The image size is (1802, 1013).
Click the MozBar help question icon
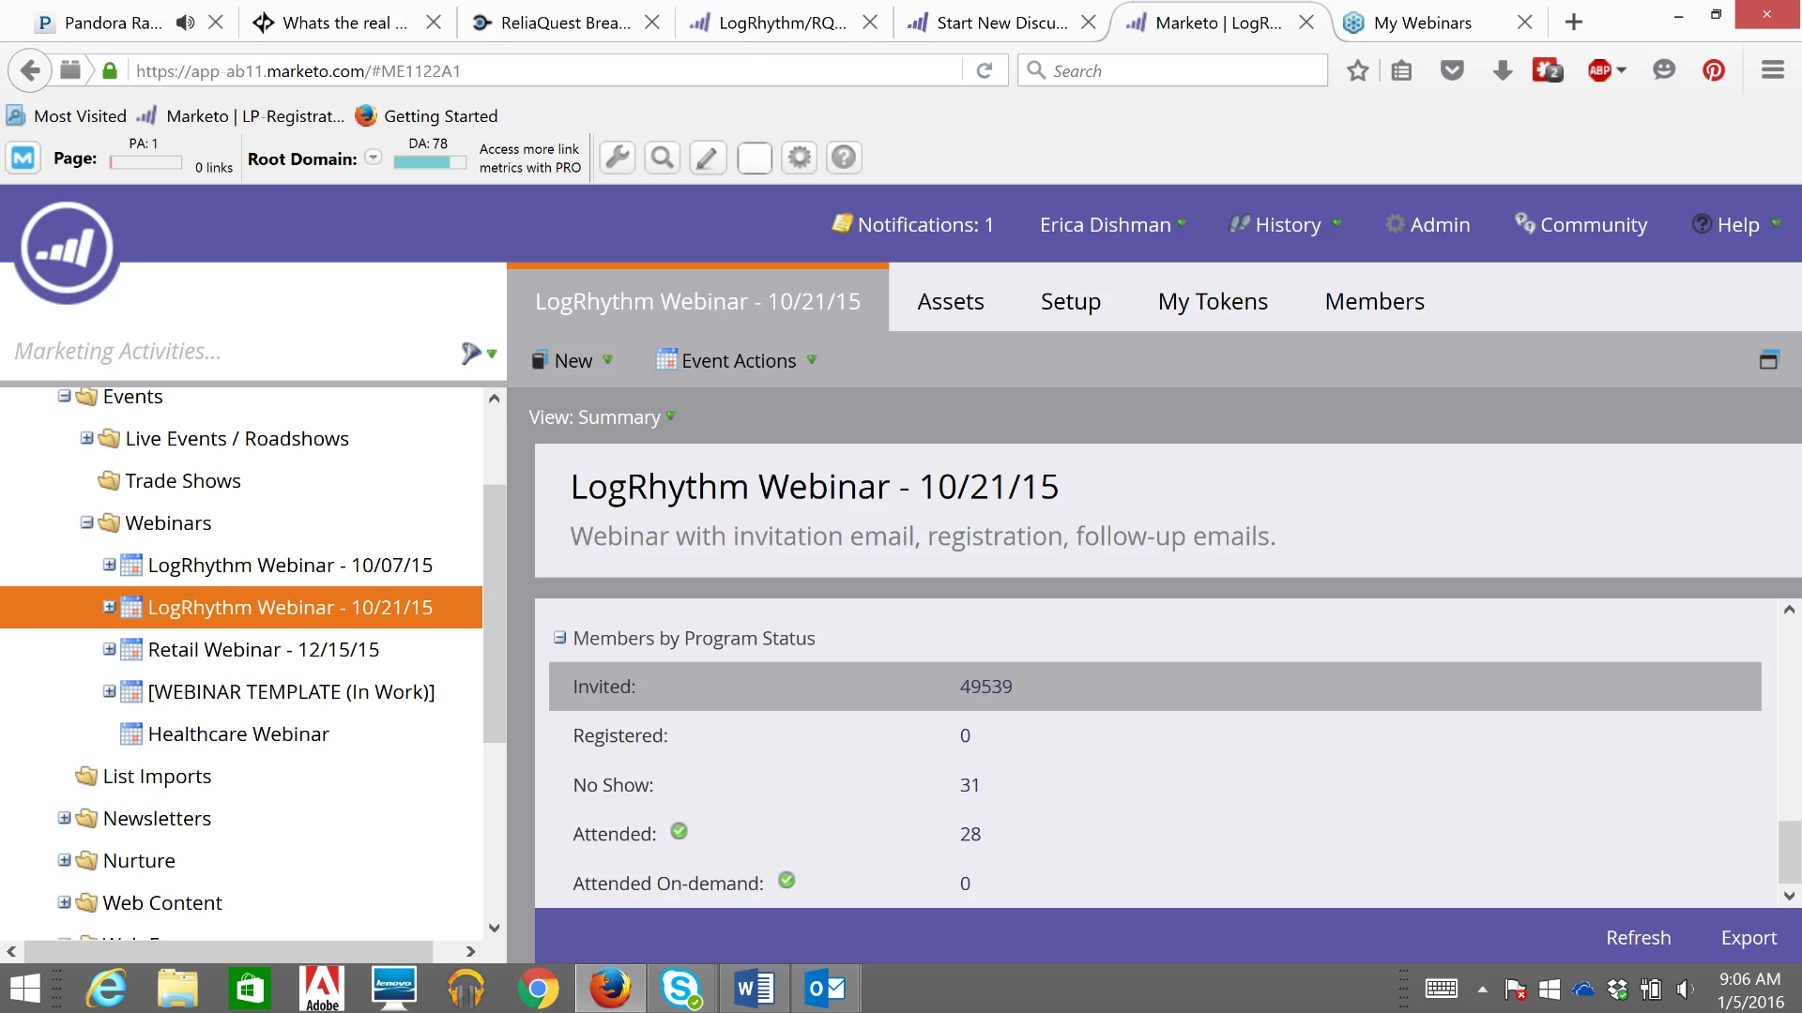coord(844,158)
